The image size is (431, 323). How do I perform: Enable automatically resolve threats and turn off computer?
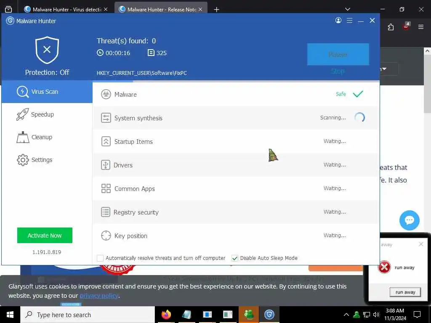coord(100,258)
